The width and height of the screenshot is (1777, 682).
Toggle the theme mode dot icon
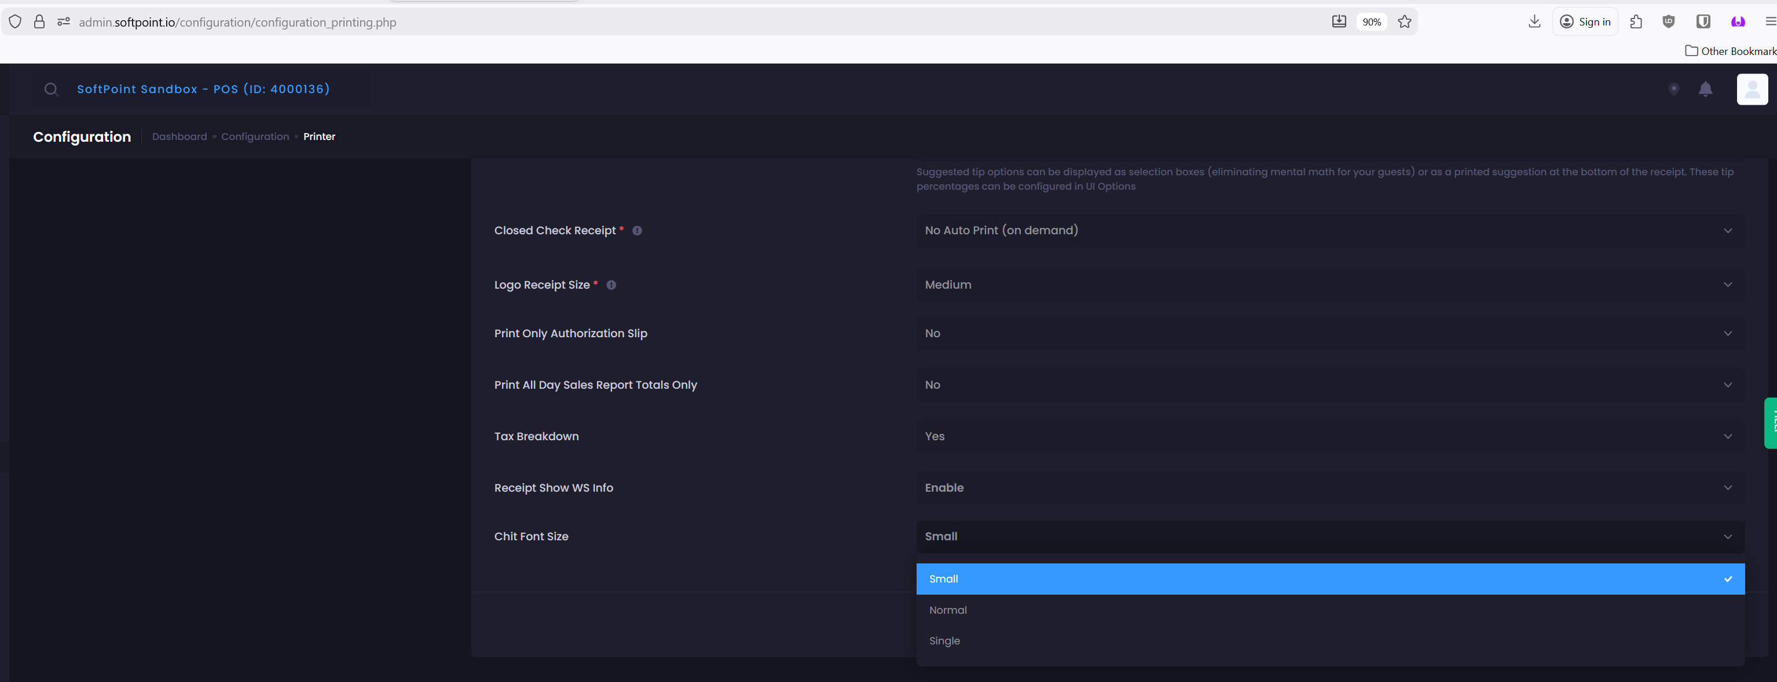click(1673, 89)
